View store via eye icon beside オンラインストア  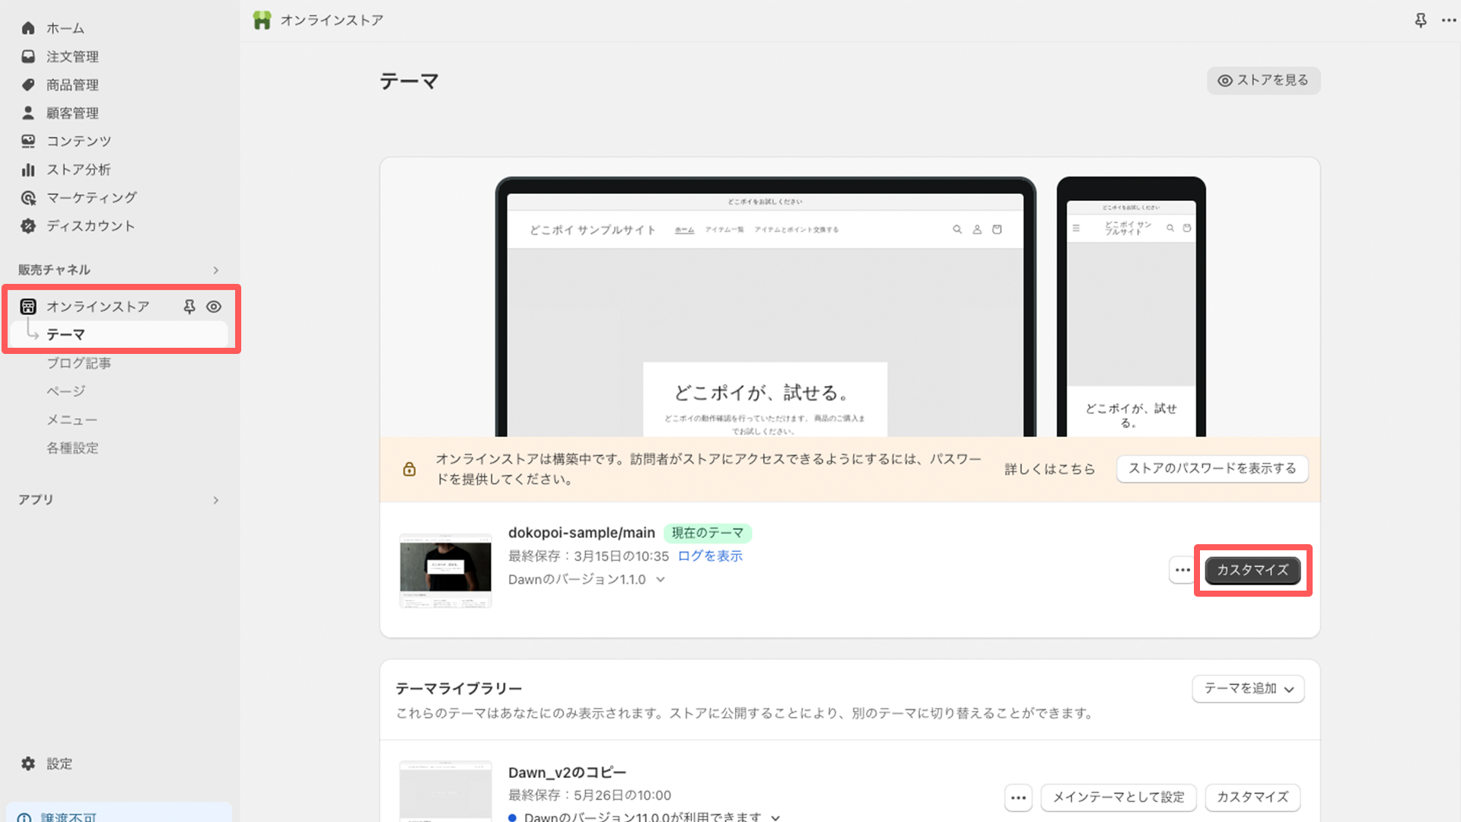[214, 307]
